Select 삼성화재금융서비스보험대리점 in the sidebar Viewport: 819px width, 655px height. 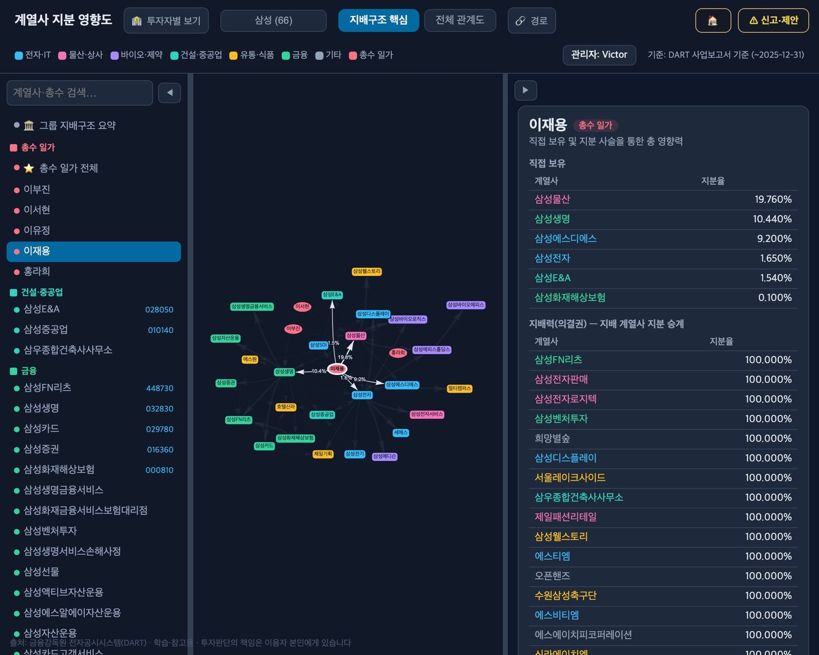tap(94, 511)
